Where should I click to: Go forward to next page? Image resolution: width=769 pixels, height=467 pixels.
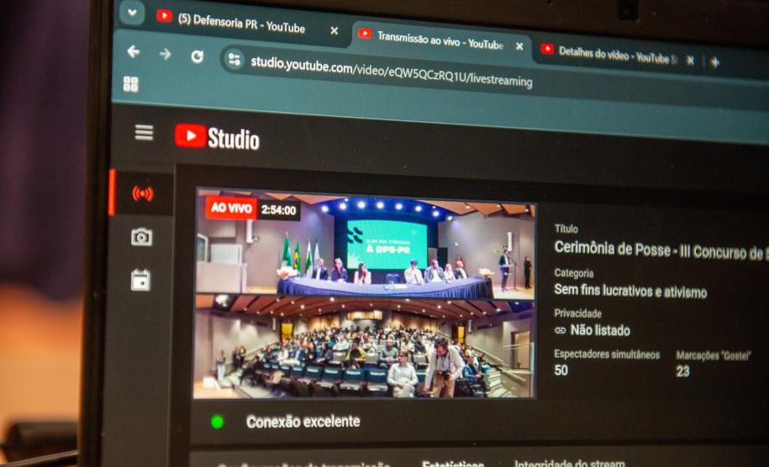click(x=166, y=54)
